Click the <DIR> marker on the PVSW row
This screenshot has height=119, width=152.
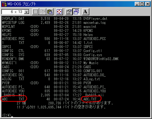coord(34,83)
